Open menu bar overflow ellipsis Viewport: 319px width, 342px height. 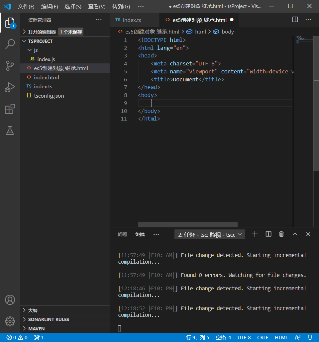pos(141,6)
